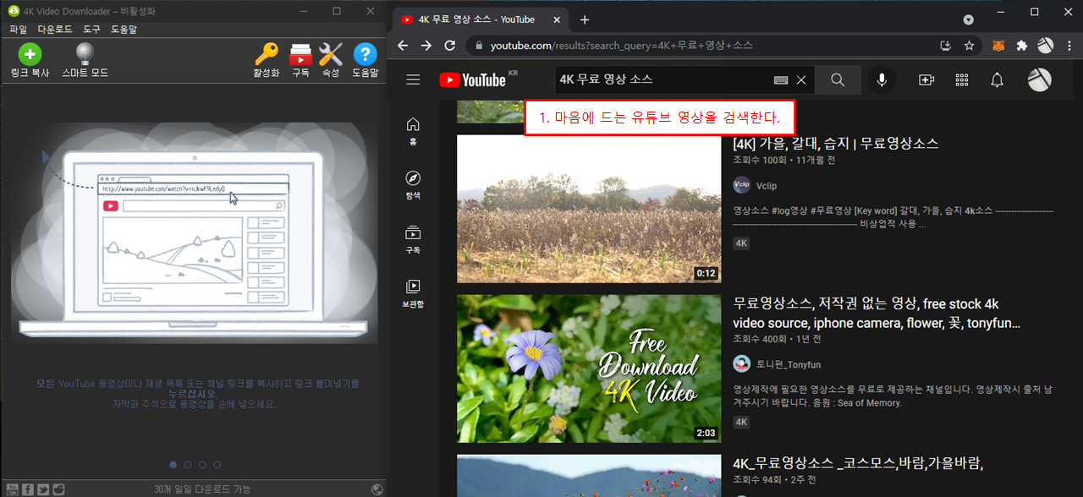Click the green Paste Link (링크 복사) button

click(x=30, y=61)
